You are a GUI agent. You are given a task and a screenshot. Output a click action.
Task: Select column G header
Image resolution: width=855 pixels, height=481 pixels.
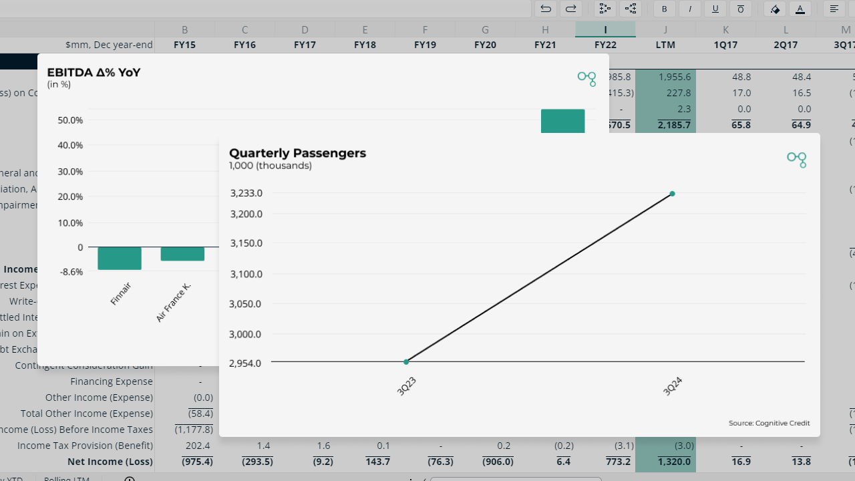(486, 29)
